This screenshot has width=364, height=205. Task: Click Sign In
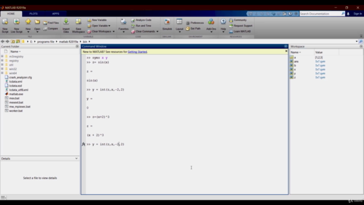(358, 14)
